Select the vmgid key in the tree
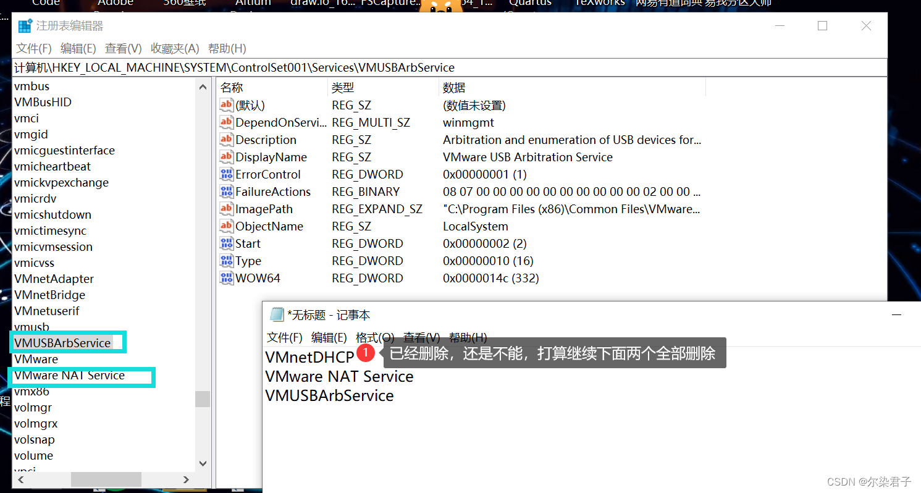The image size is (921, 493). 31,134
